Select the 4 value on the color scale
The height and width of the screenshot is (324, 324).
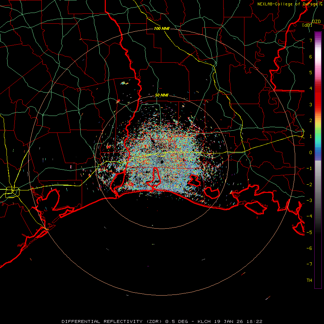pyautogui.click(x=311, y=89)
